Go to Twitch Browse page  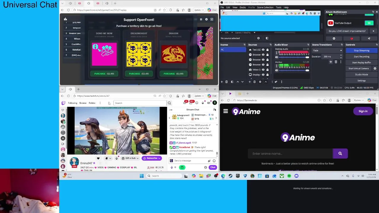click(x=83, y=103)
